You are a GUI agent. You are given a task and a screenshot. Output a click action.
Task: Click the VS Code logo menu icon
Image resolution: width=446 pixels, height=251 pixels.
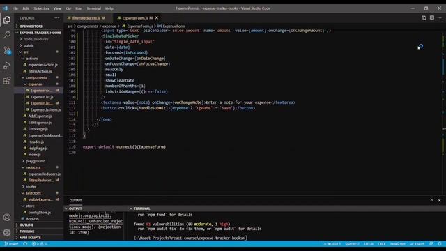[5, 8]
